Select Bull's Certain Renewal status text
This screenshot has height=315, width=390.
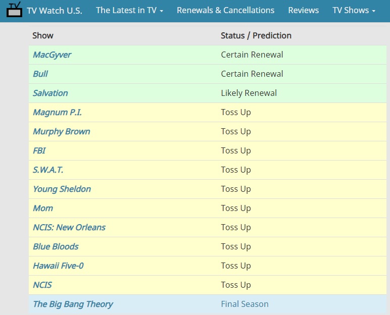[252, 74]
